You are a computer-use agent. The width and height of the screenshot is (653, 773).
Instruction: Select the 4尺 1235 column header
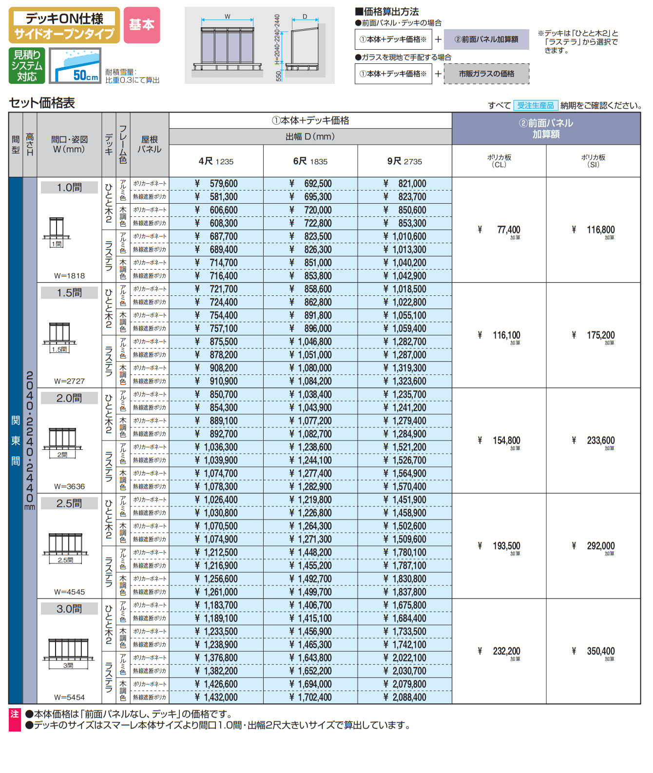[x=216, y=161]
